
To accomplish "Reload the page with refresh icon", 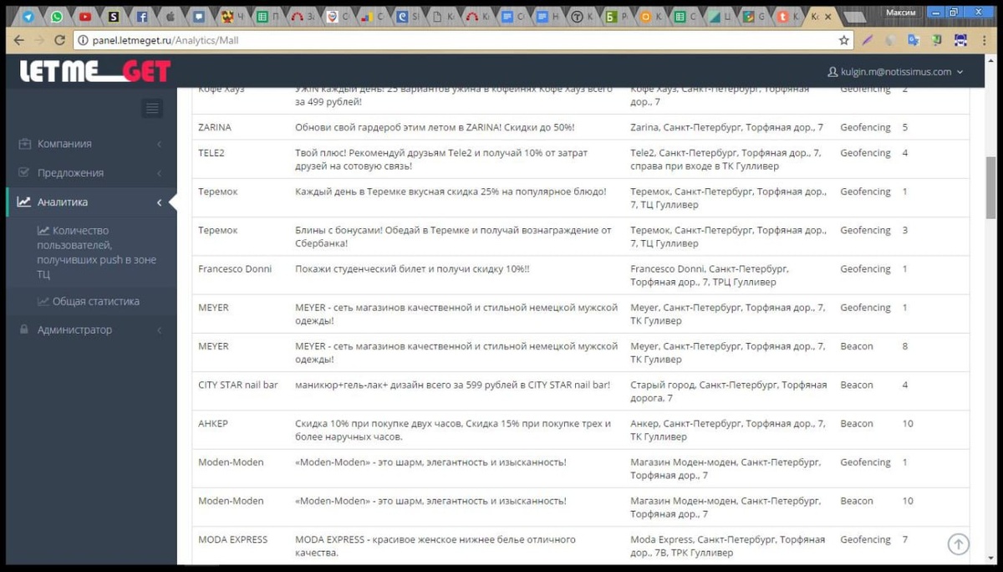I will [59, 40].
